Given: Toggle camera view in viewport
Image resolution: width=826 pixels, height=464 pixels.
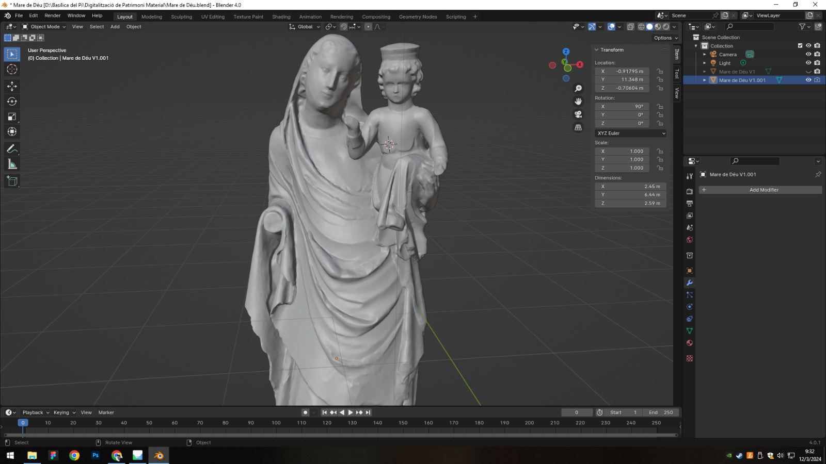Looking at the screenshot, I should pyautogui.click(x=578, y=114).
